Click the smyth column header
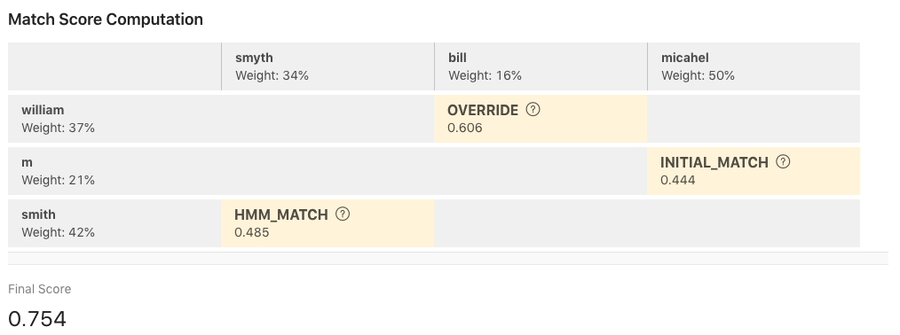 pyautogui.click(x=328, y=66)
